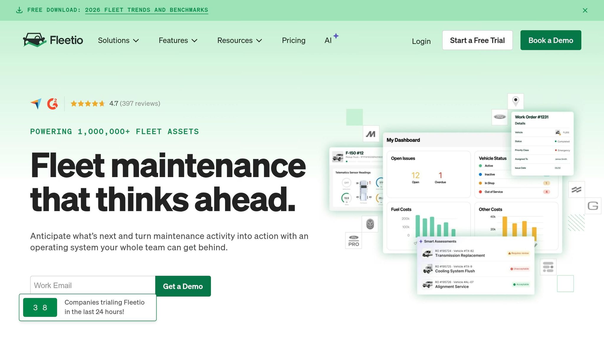Open 2026 Fleet Trends and Benchmarks link
The width and height of the screenshot is (604, 340).
(147, 10)
